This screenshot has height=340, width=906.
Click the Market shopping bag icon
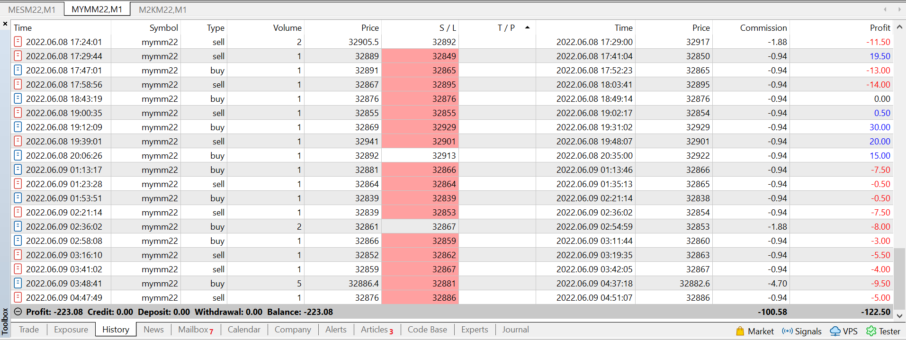[740, 331]
